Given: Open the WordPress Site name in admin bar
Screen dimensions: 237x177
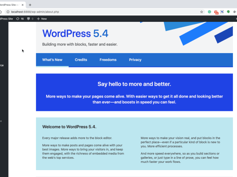Looking at the screenshot, I should (x=6, y=19).
